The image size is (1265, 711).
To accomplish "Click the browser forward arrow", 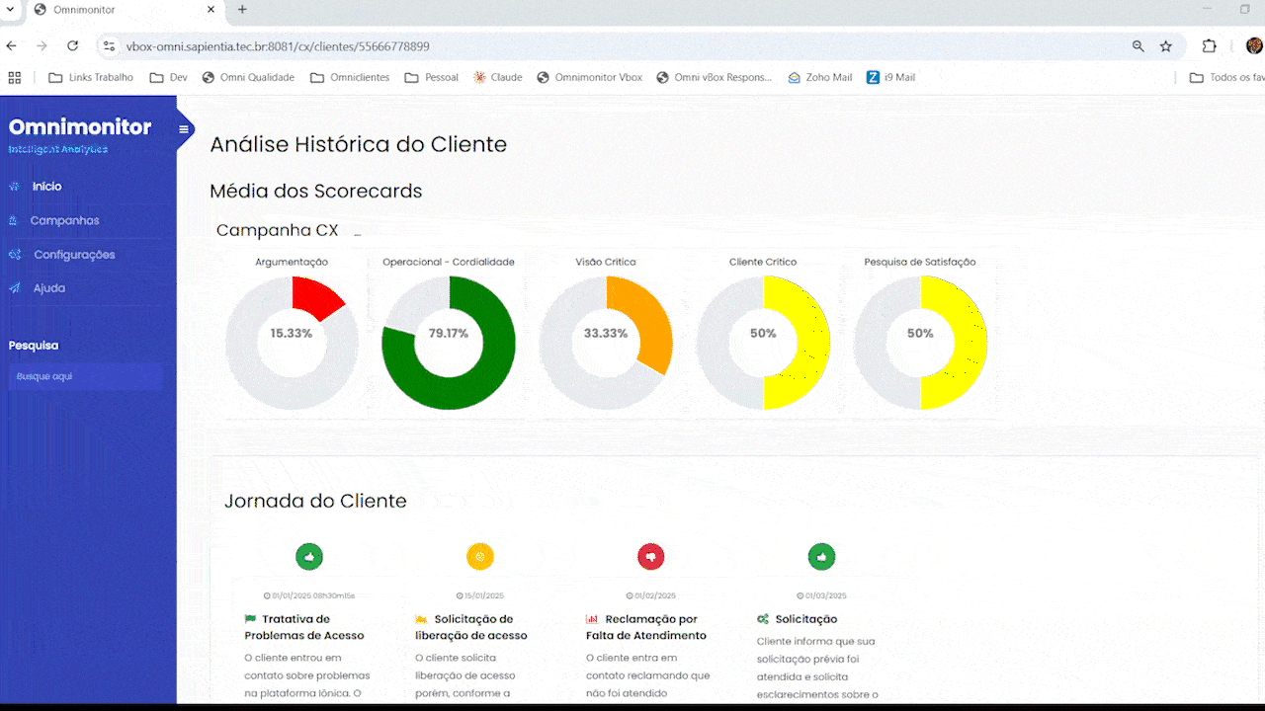I will pos(42,46).
